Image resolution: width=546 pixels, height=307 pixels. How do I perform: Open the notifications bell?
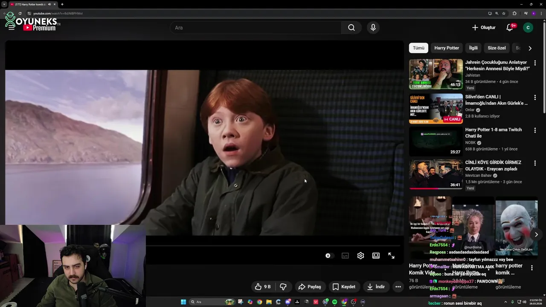click(x=509, y=28)
